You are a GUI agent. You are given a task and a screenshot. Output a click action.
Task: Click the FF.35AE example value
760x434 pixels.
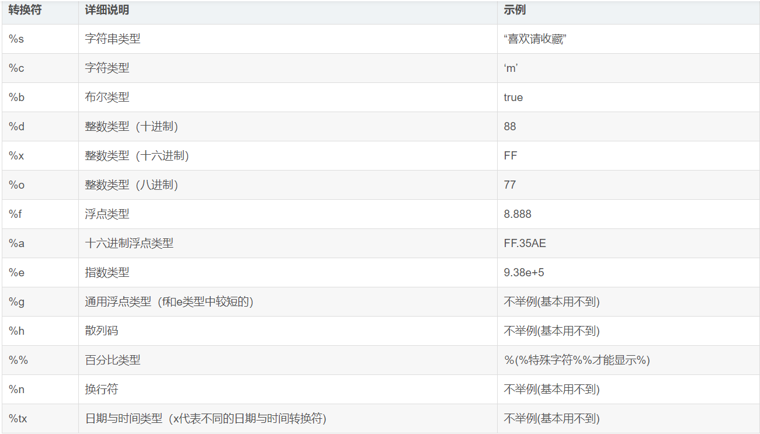pos(525,244)
